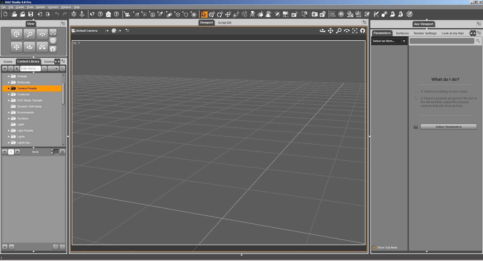
Task: Open the Select an Item dropdown
Action: click(389, 41)
